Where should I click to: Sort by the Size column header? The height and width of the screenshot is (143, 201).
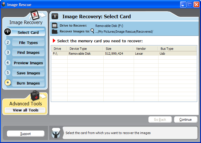(x=118, y=49)
